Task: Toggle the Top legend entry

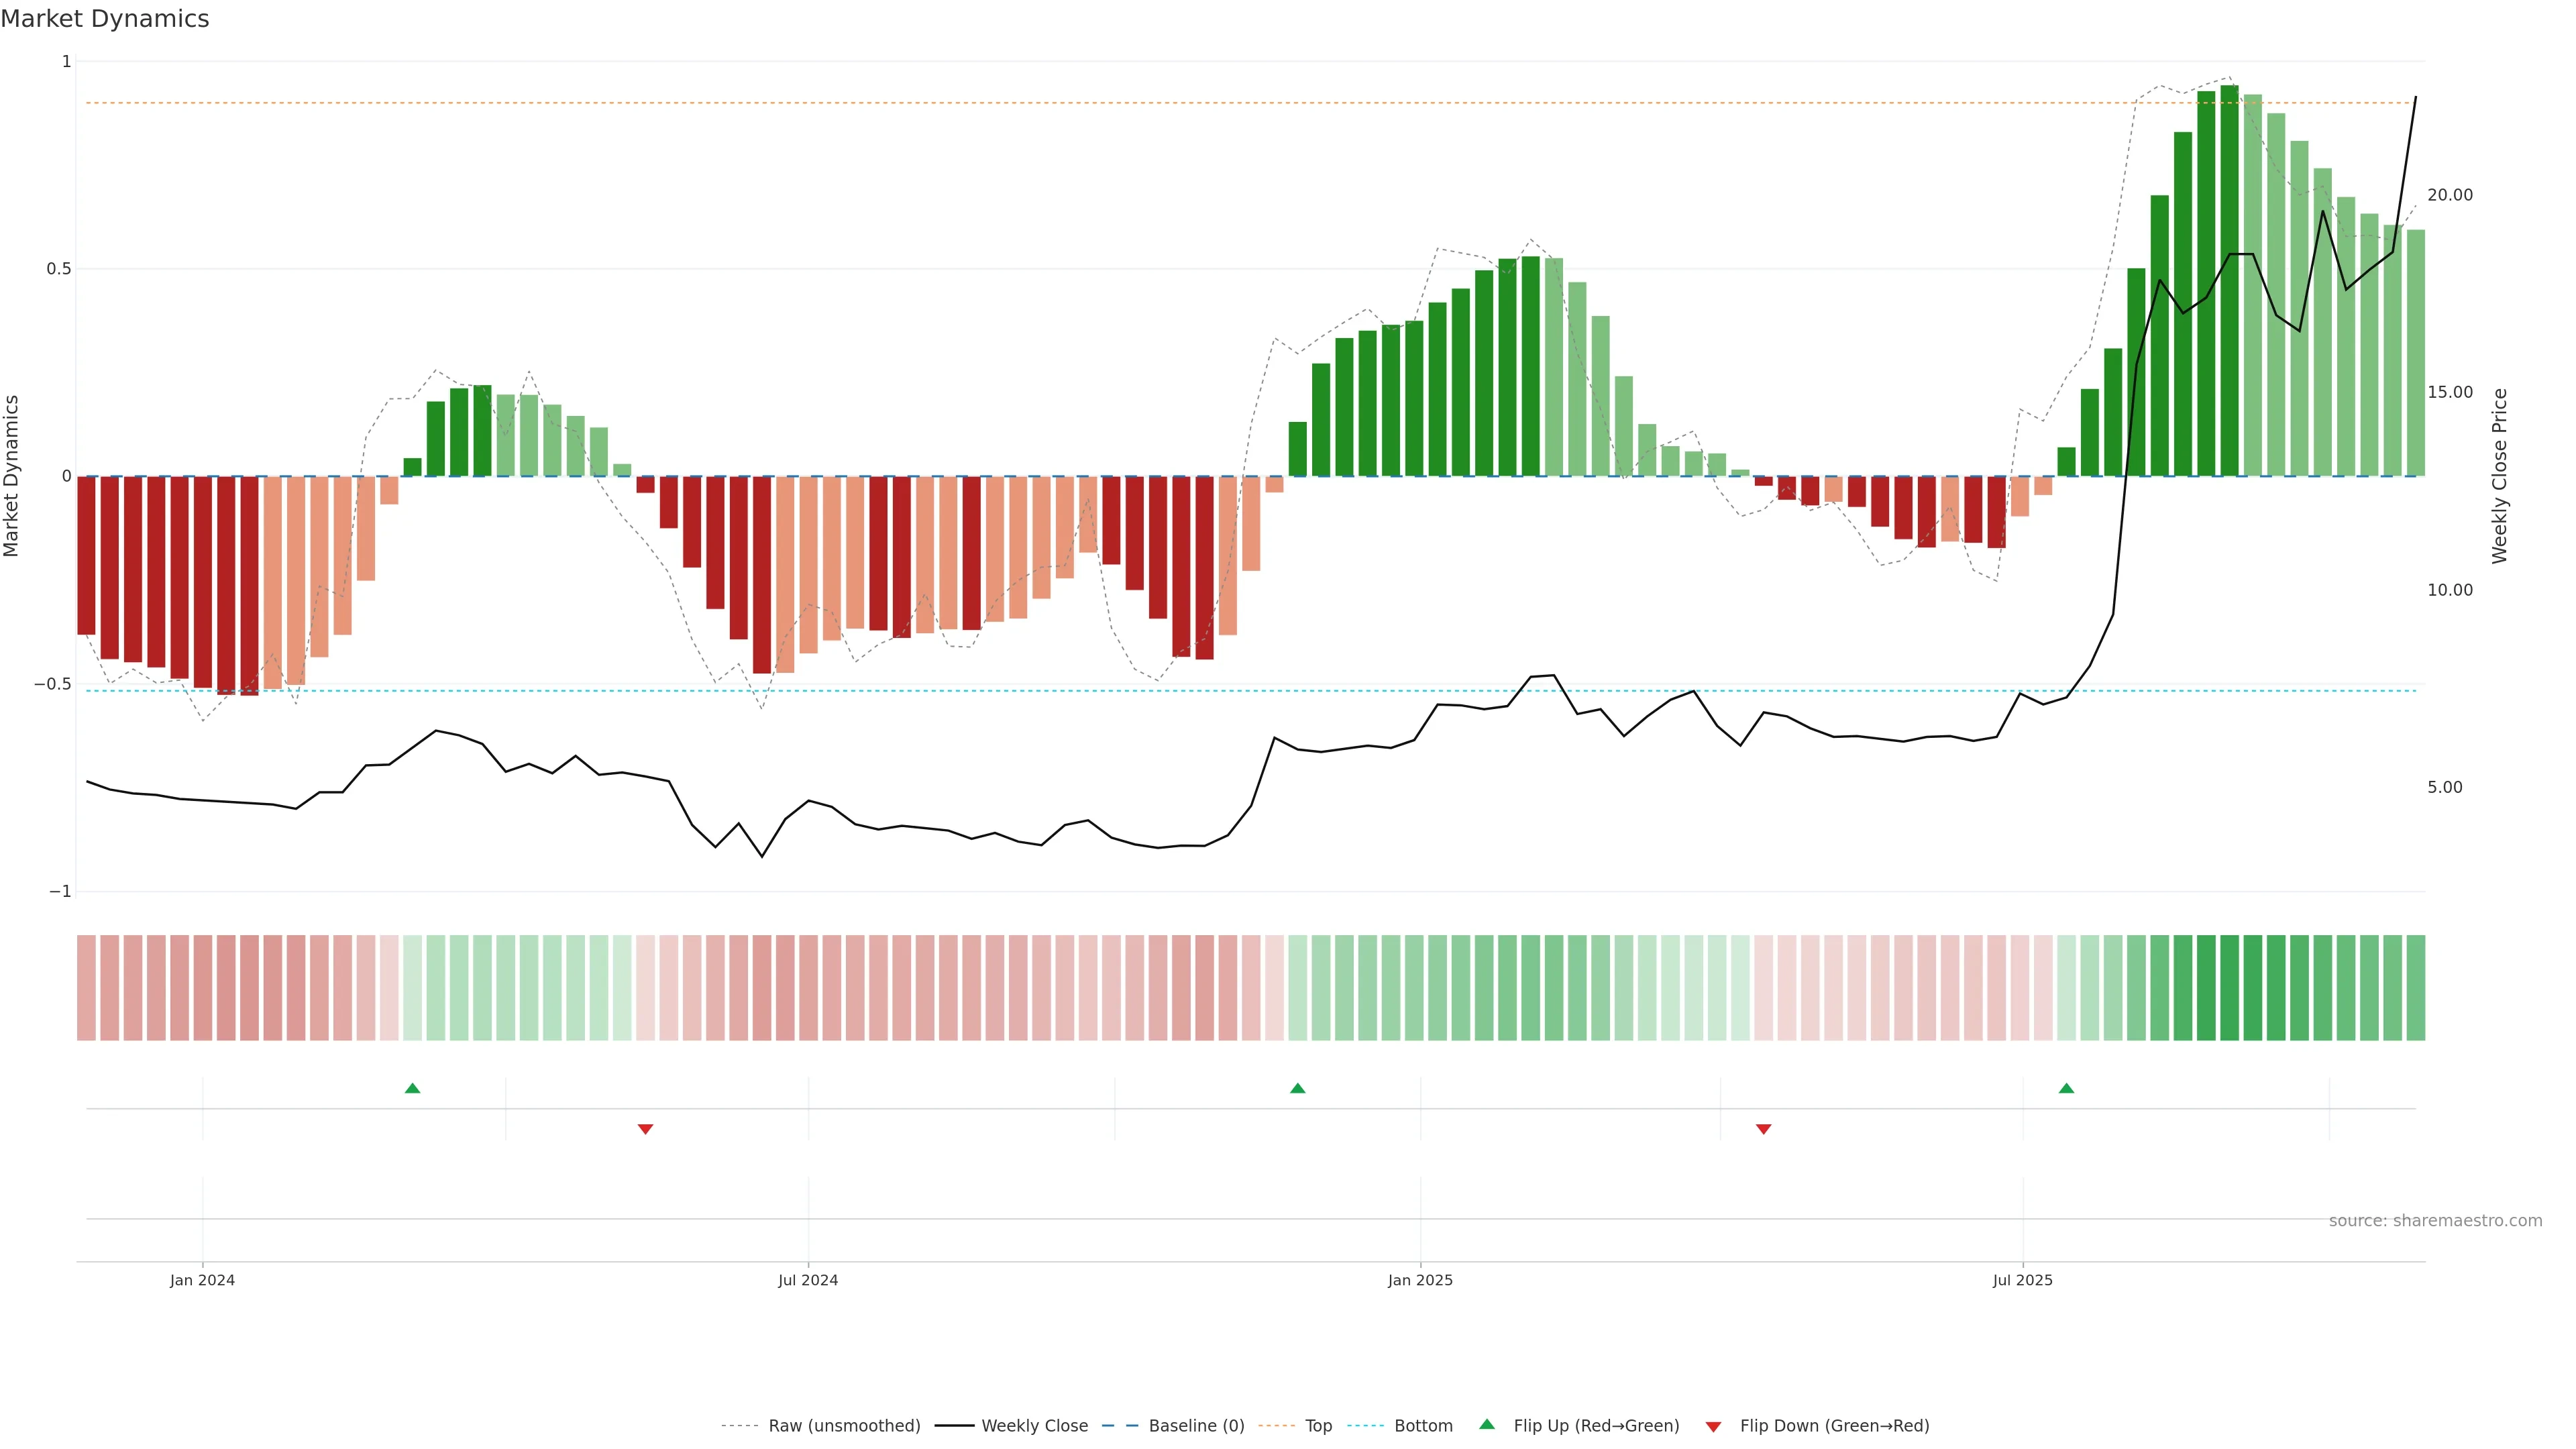Action: 1318,1426
